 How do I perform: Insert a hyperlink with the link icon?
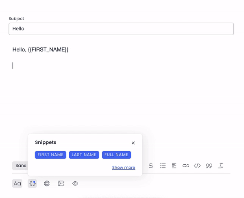(186, 166)
